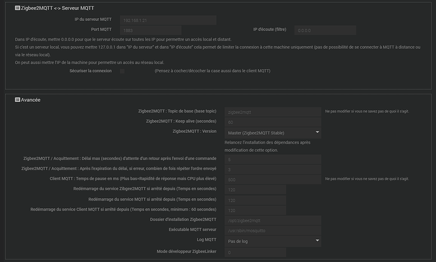Click the Client MQTT temps de pause field
Screen dimensions: 436x262
click(272, 180)
